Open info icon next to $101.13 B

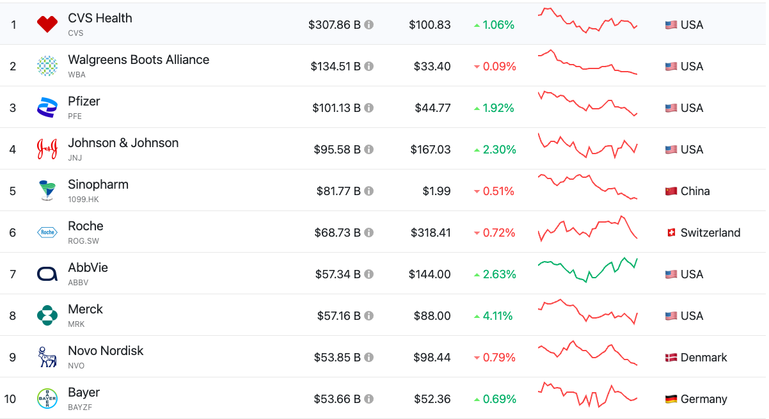pos(369,108)
